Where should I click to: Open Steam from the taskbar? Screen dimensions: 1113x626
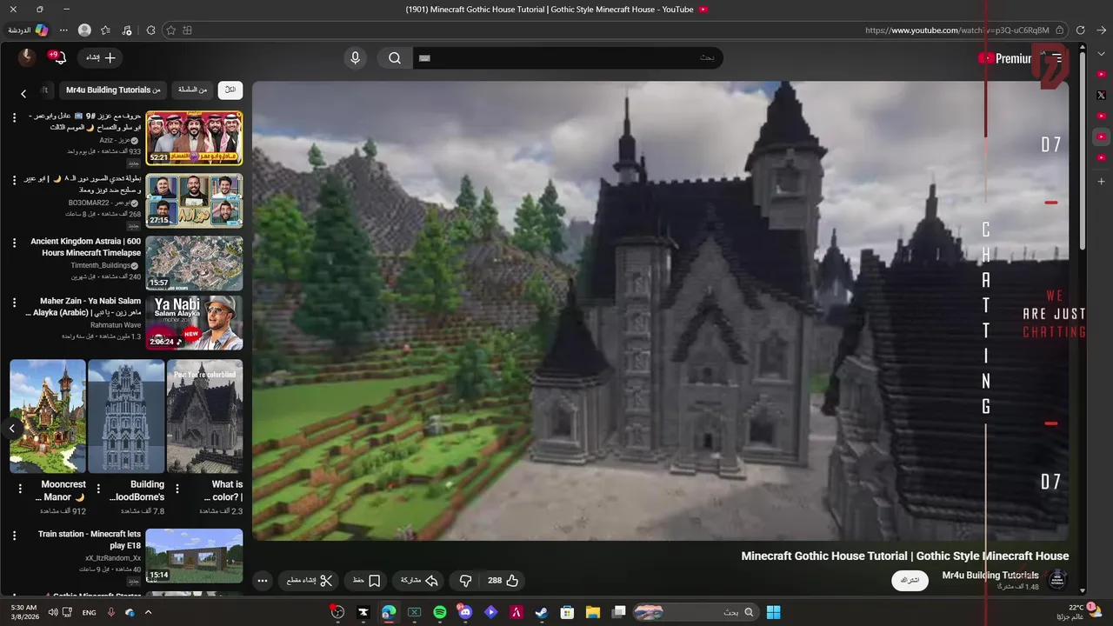coord(541,612)
